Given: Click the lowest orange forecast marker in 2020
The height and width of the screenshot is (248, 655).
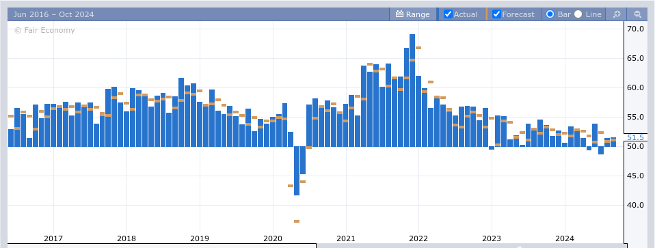Looking at the screenshot, I should coord(297,221).
